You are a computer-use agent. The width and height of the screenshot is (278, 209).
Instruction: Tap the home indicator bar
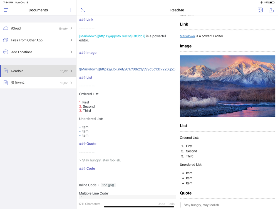(139, 207)
